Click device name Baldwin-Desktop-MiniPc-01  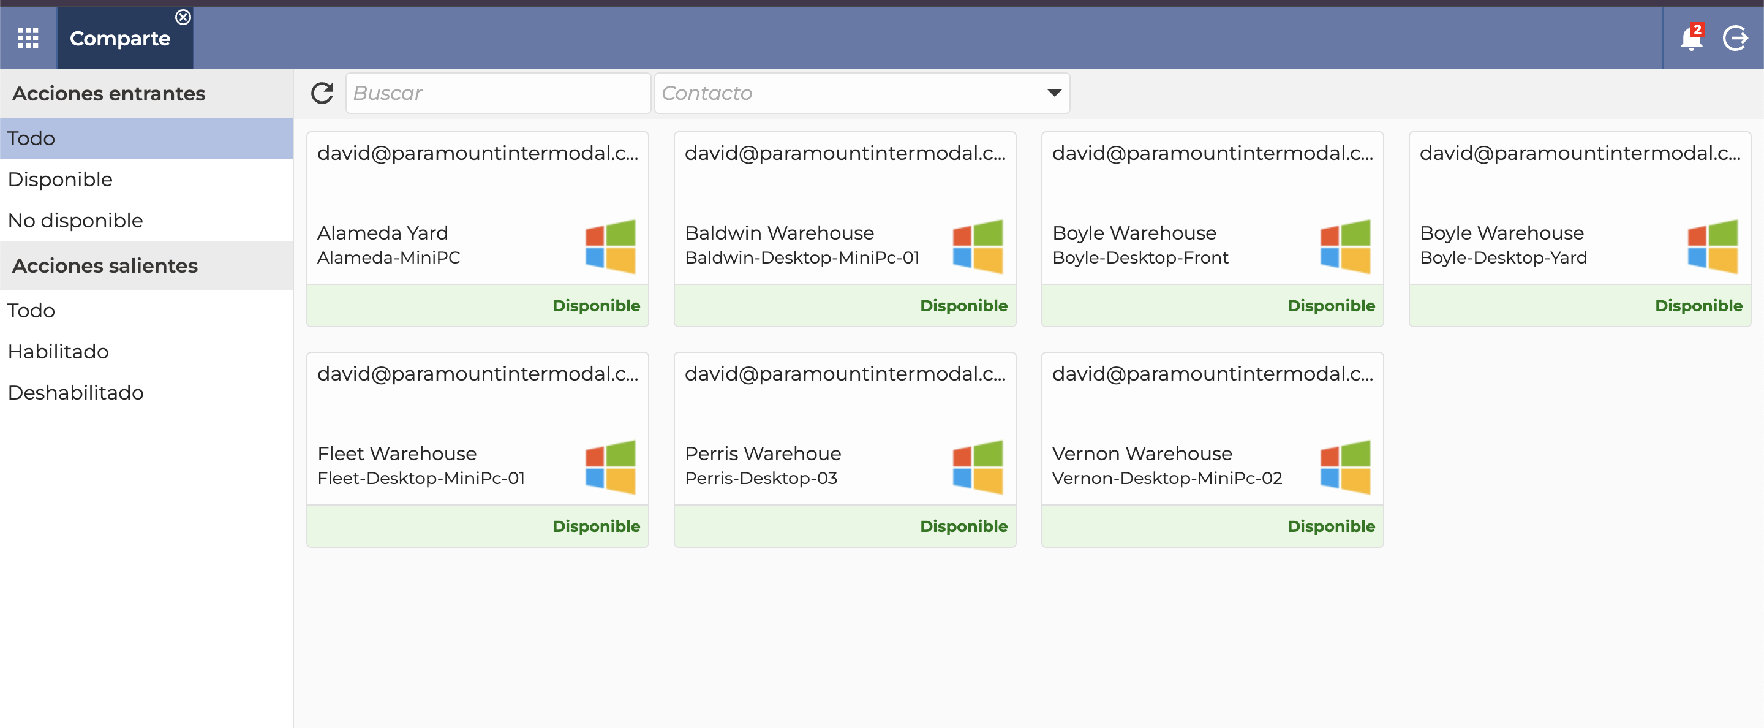[x=802, y=257]
